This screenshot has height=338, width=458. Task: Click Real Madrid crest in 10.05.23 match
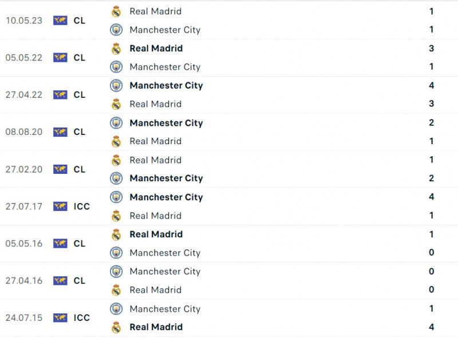[x=116, y=11]
